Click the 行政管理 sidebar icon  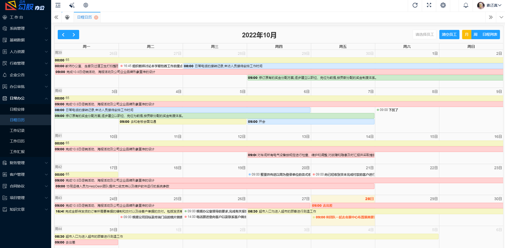pos(5,63)
